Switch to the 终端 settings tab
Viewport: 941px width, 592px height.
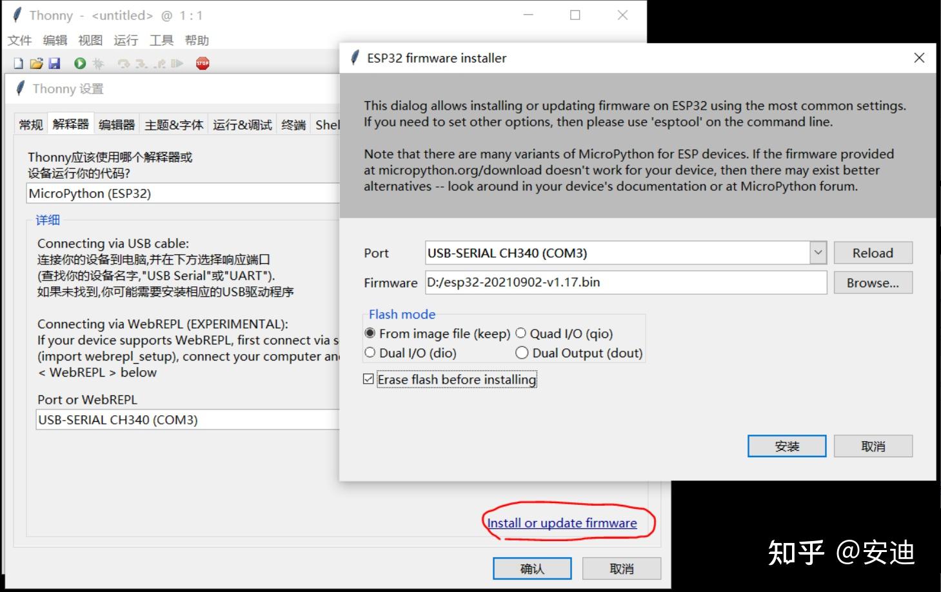click(x=293, y=124)
